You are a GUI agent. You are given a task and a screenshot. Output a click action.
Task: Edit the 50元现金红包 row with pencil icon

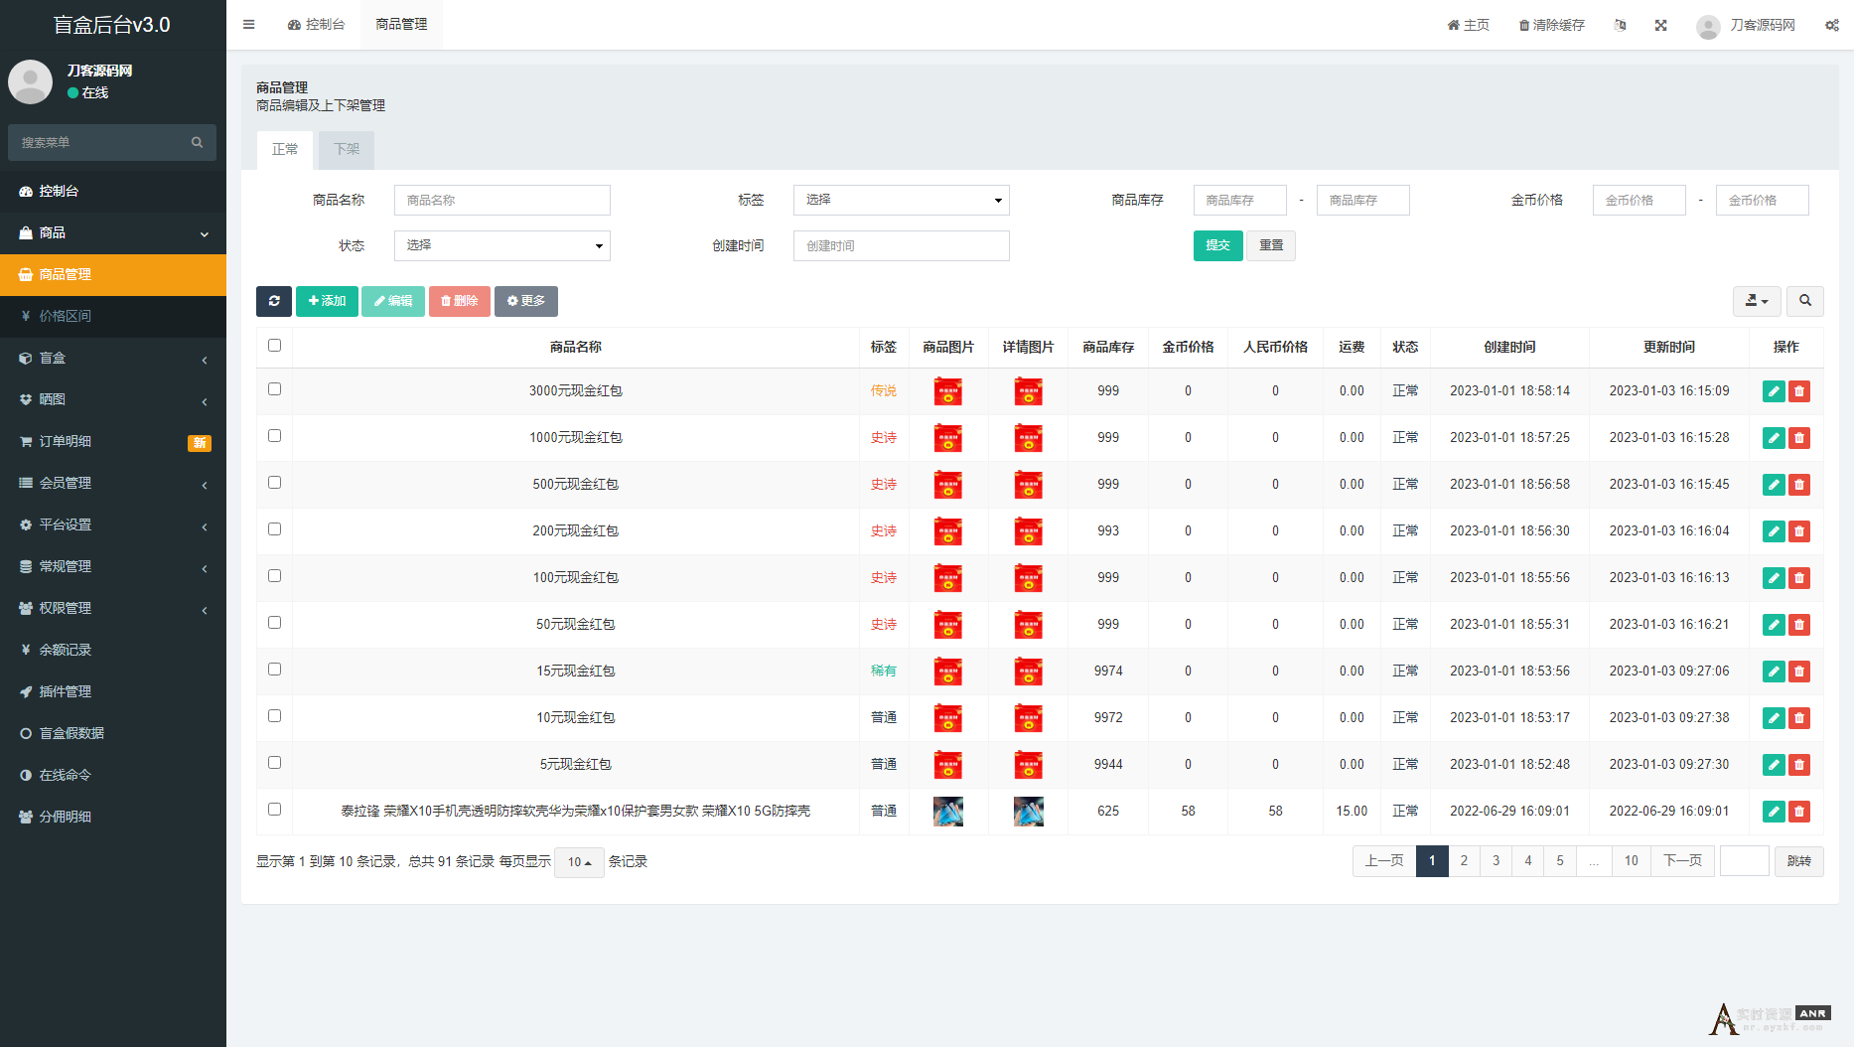coord(1774,625)
